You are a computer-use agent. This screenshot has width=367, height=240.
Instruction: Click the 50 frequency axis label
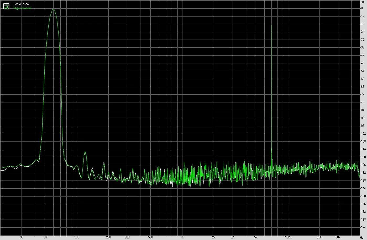point(45,237)
